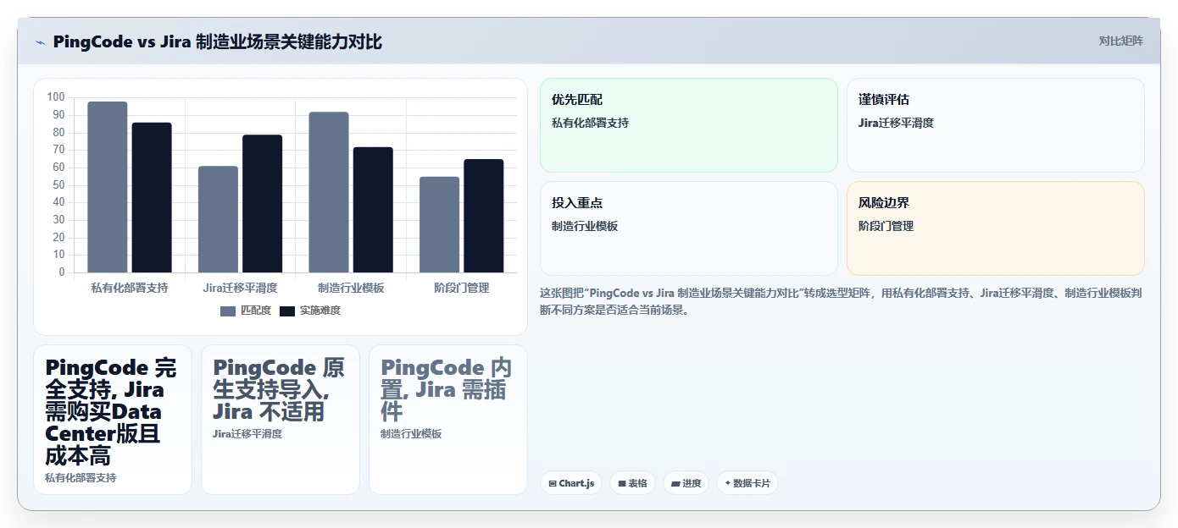Viewport: 1178px width, 528px height.
Task: Click the PingCode 内置, Jira 需插件 card
Action: point(448,420)
